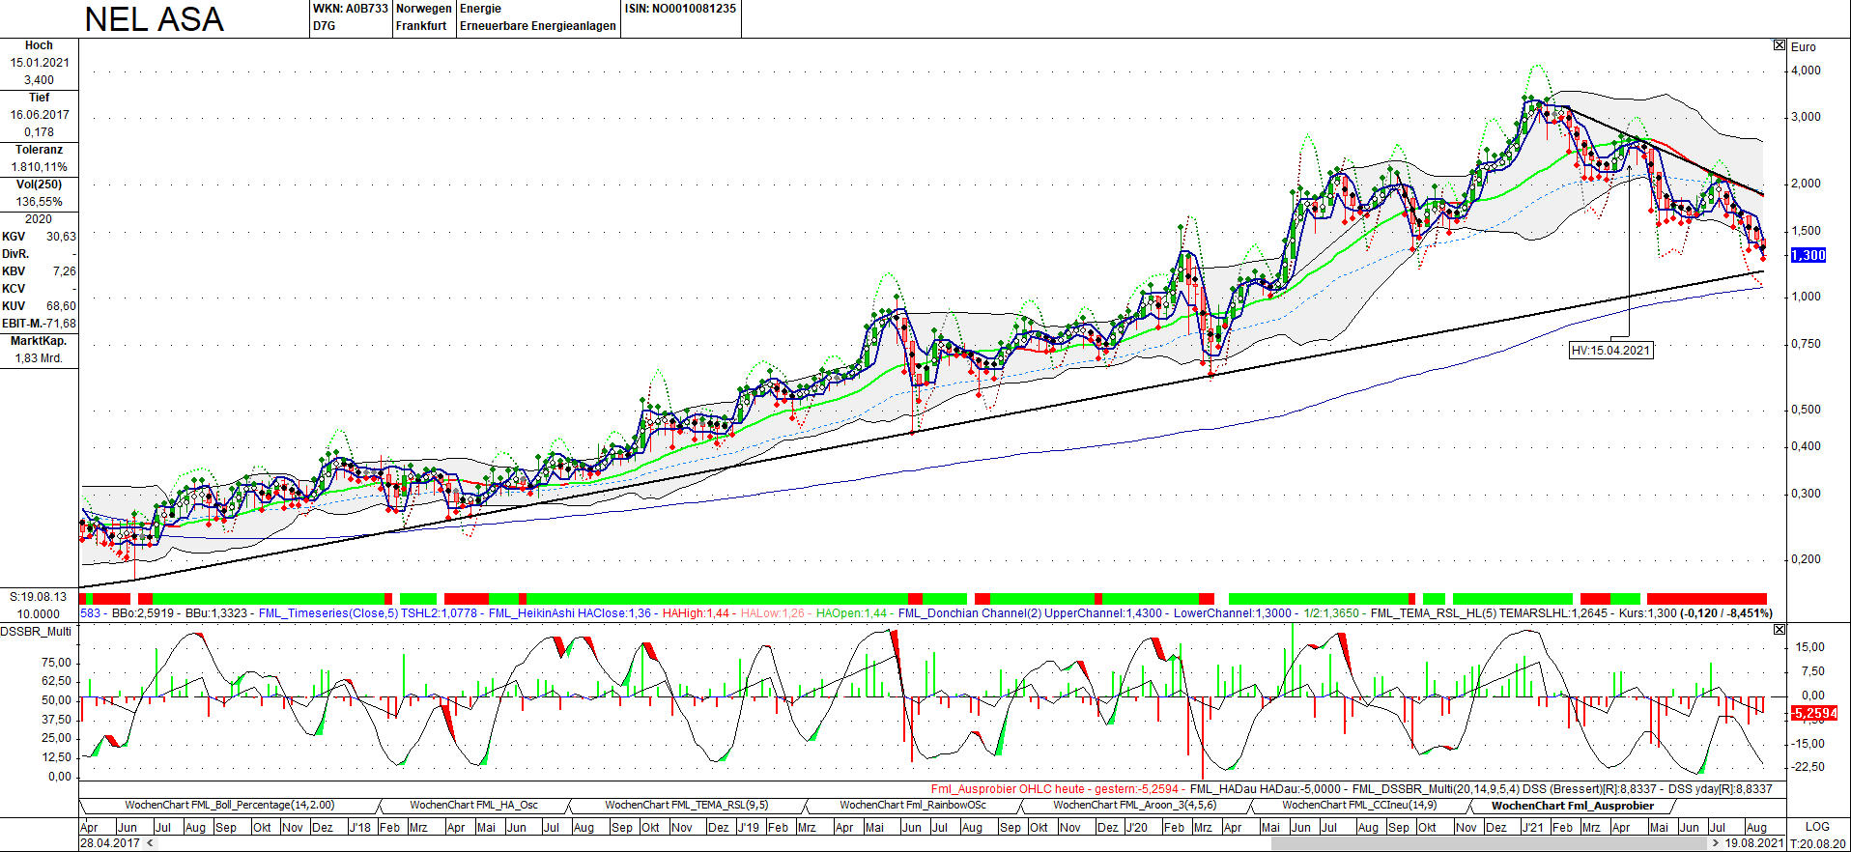The width and height of the screenshot is (1851, 852).
Task: Click the left arrow of the time scrollbar
Action: [x=148, y=843]
